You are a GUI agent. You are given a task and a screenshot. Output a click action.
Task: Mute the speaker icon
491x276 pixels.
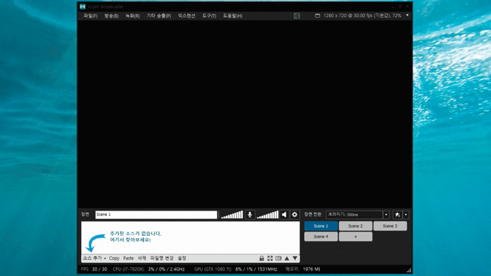[x=284, y=215]
